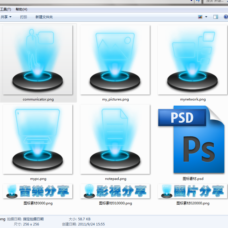The image size is (228, 228).
Task: Open the 工具(T) menu
Action: (5, 9)
